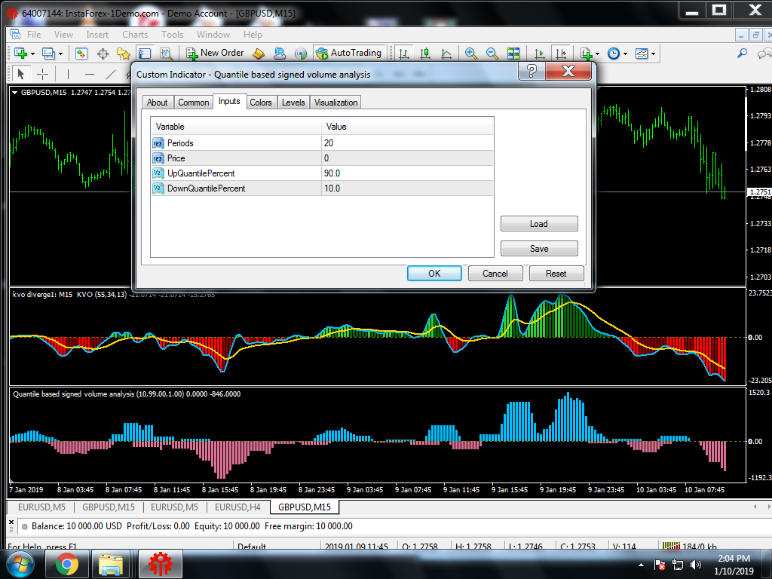Toggle the Data Window crosshair icon
The width and height of the screenshot is (772, 579).
[x=103, y=54]
